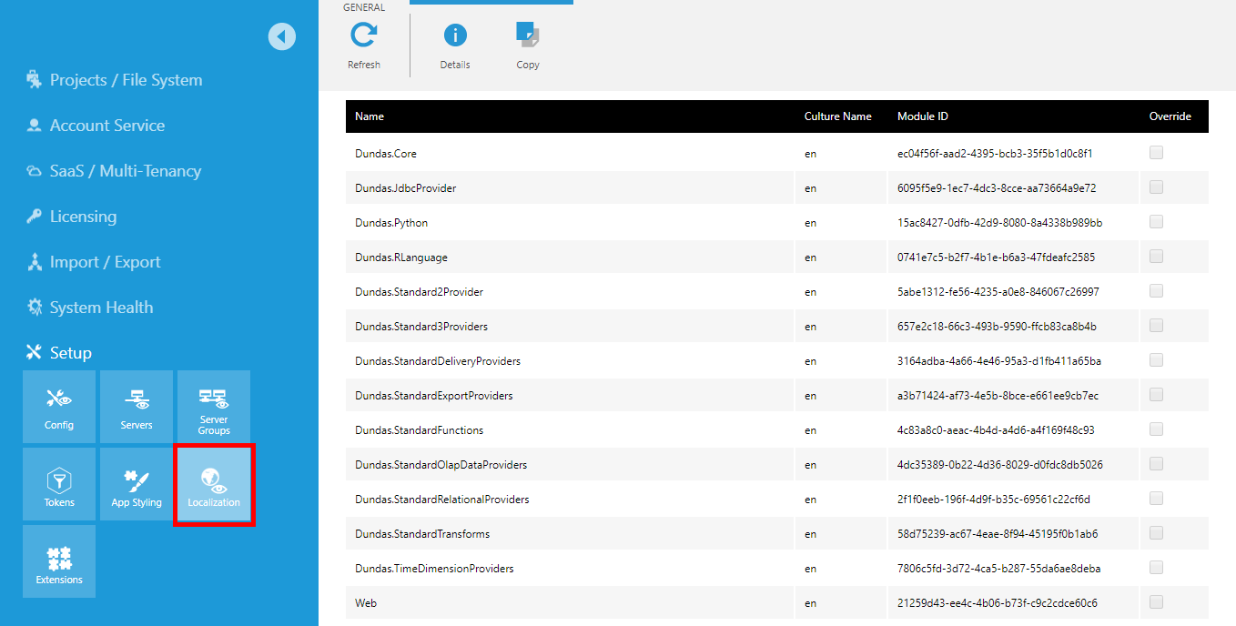Switch to the GENERAL toolbar tab
Image resolution: width=1236 pixels, height=626 pixels.
pyautogui.click(x=365, y=6)
